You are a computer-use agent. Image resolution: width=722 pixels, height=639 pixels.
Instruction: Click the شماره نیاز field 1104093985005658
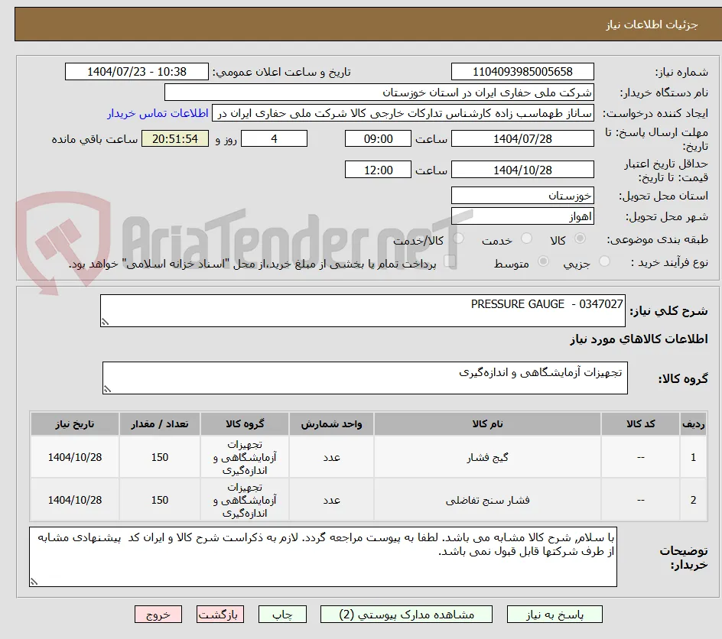pyautogui.click(x=522, y=72)
